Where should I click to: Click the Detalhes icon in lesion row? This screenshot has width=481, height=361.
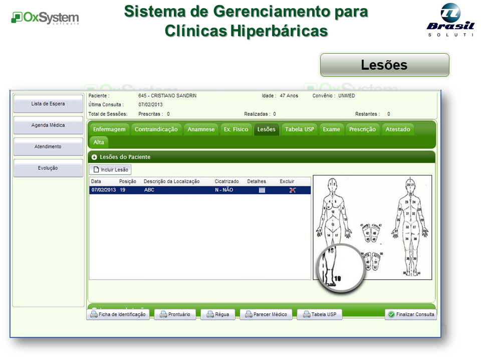(262, 191)
